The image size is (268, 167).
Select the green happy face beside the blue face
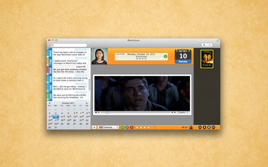click(123, 127)
